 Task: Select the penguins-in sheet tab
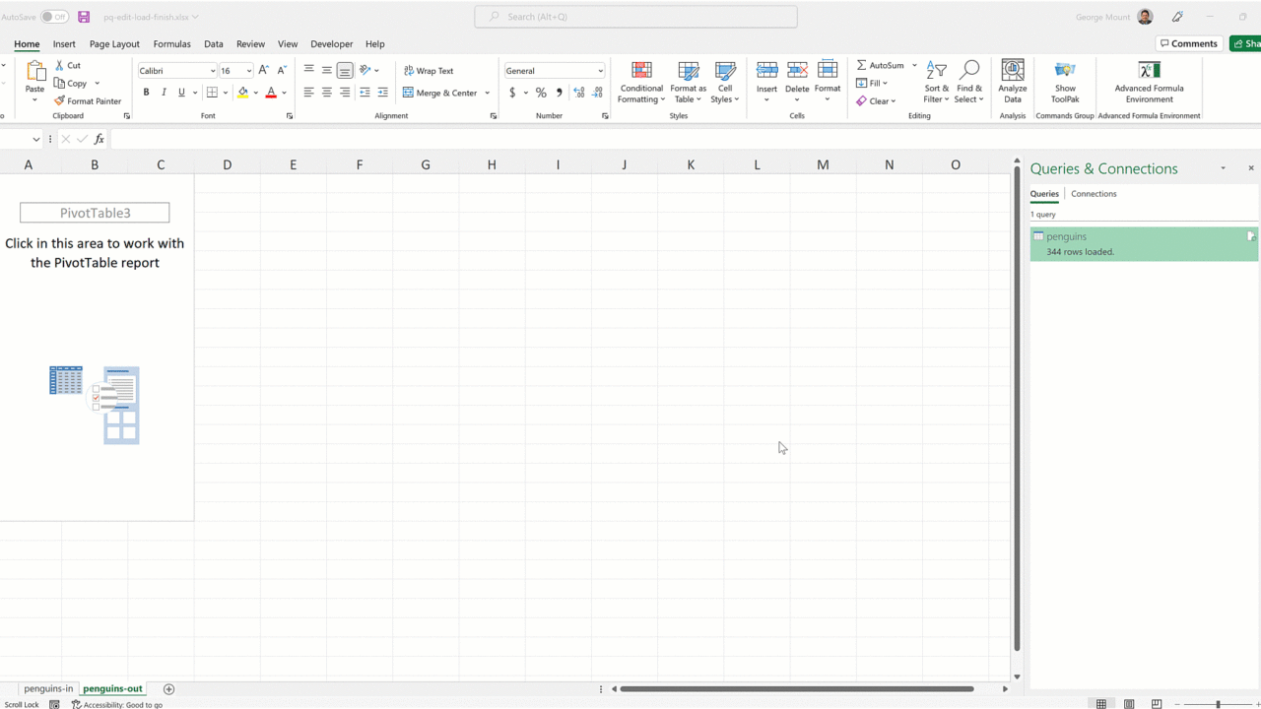coord(48,689)
